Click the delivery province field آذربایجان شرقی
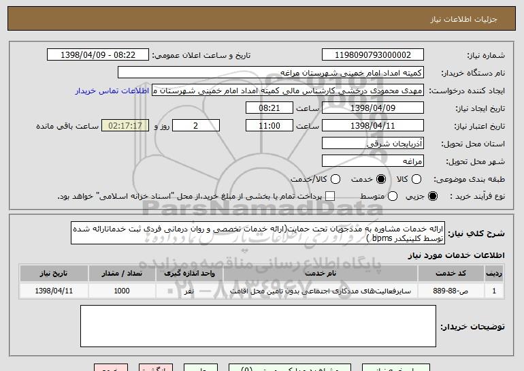 tap(372, 144)
